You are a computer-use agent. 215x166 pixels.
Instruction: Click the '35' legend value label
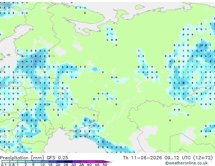[81, 165]
